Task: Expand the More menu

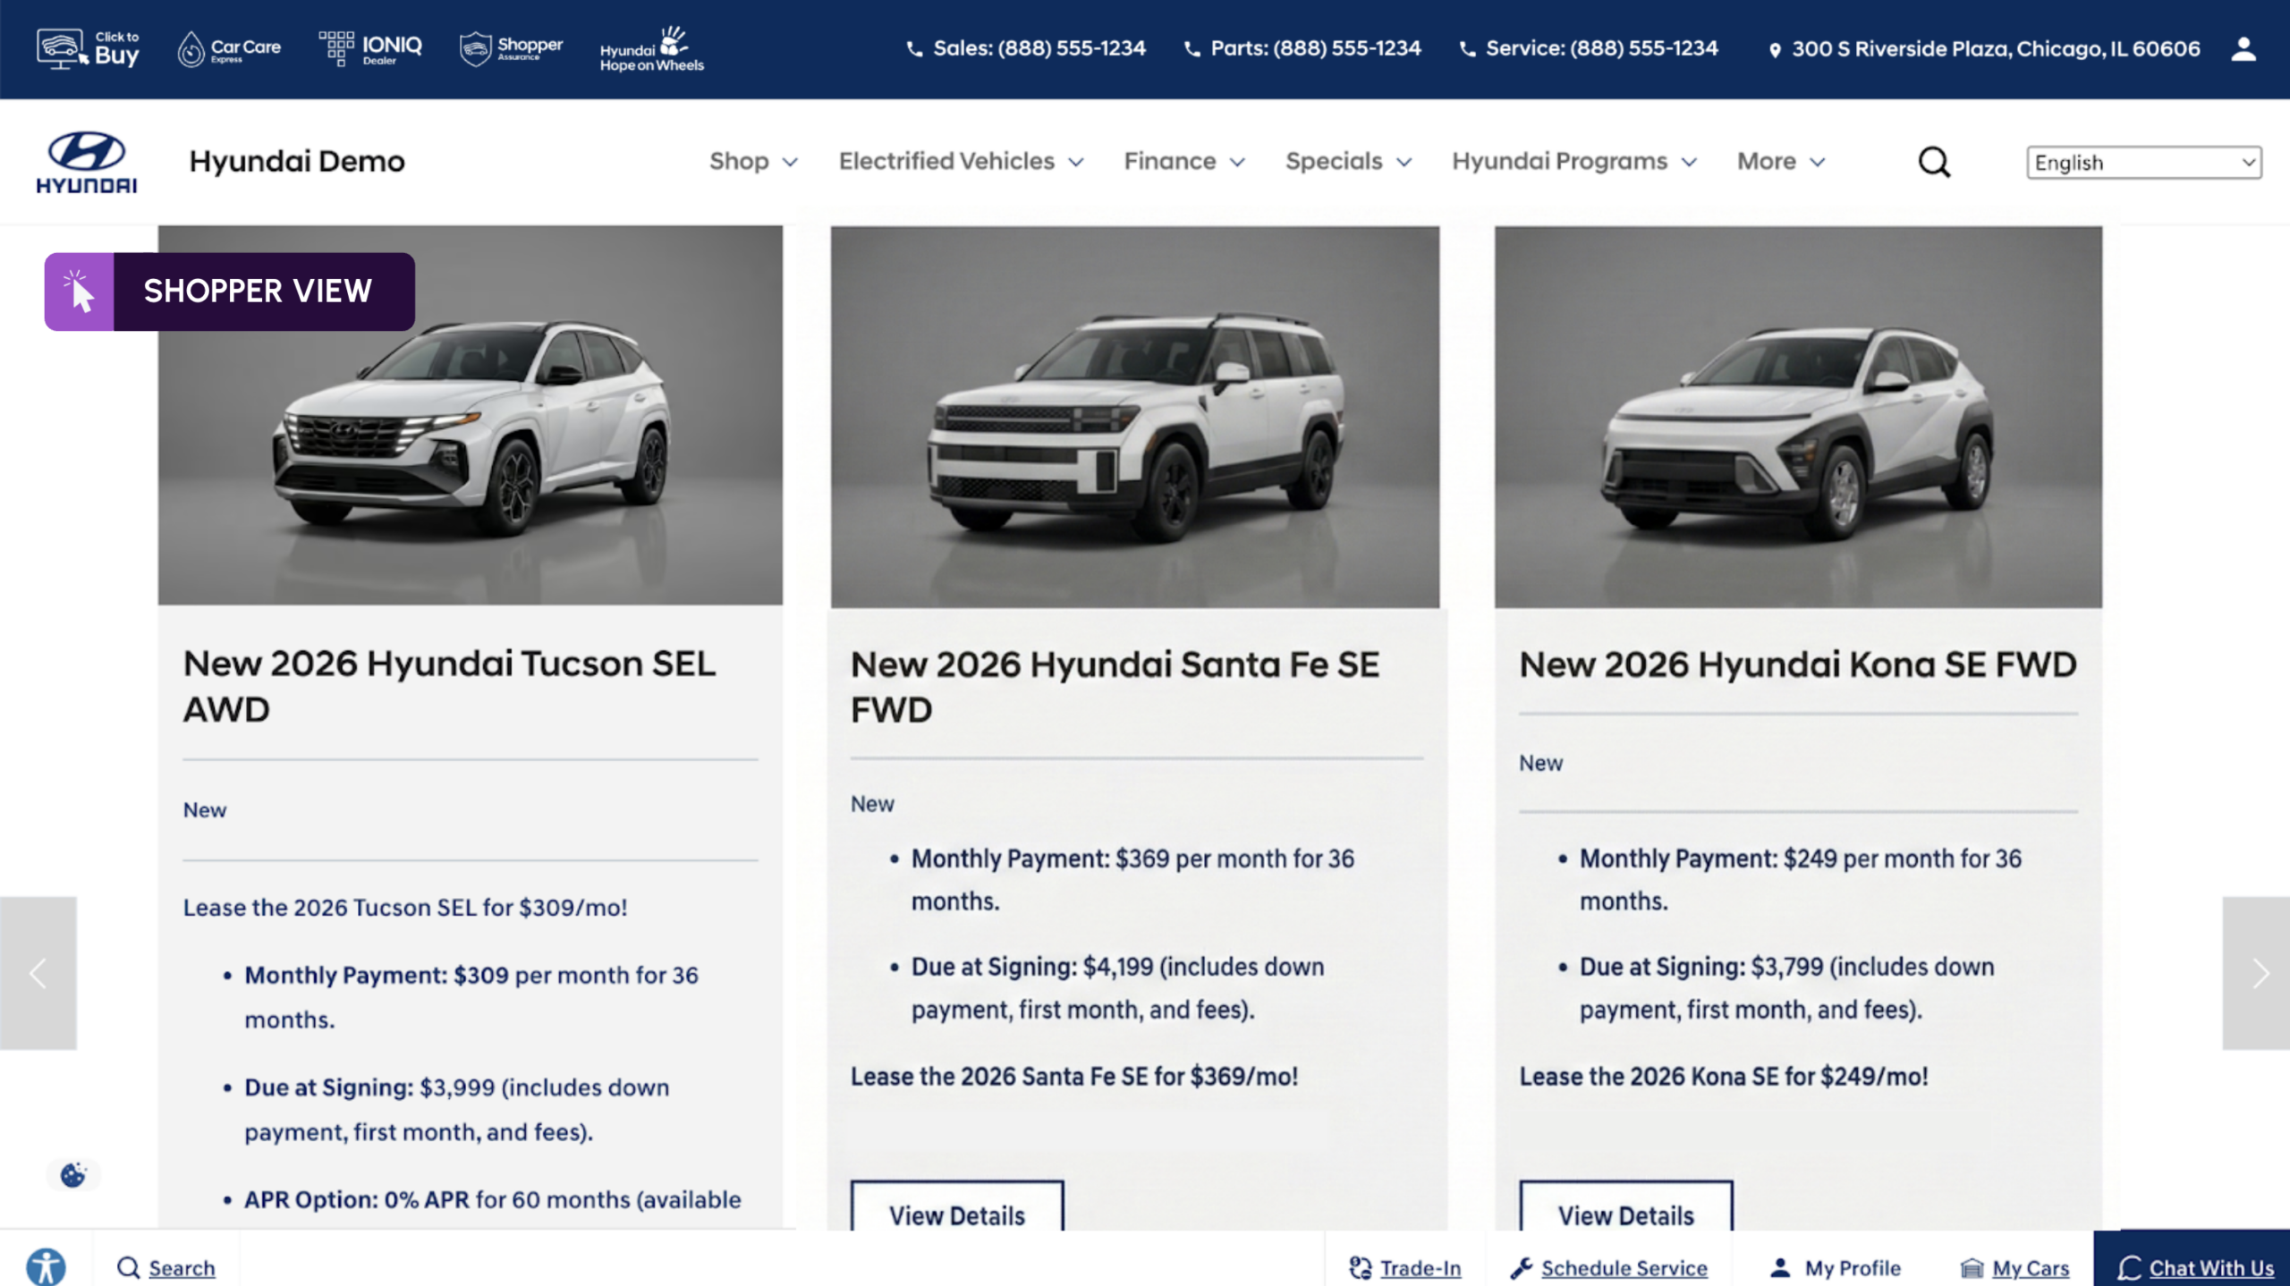Action: coord(1781,162)
